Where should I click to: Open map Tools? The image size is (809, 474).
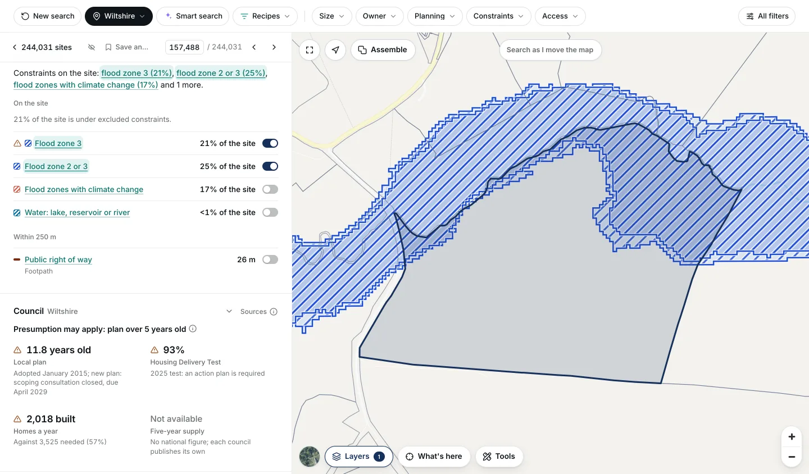click(x=499, y=457)
